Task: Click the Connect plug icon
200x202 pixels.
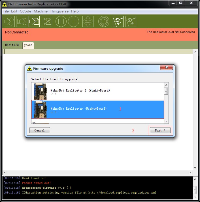Action: tap(118, 21)
